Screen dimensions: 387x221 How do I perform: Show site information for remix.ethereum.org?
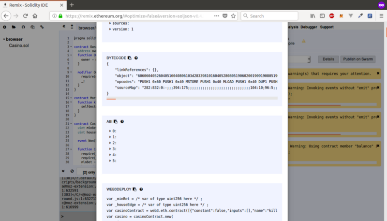(x=54, y=16)
